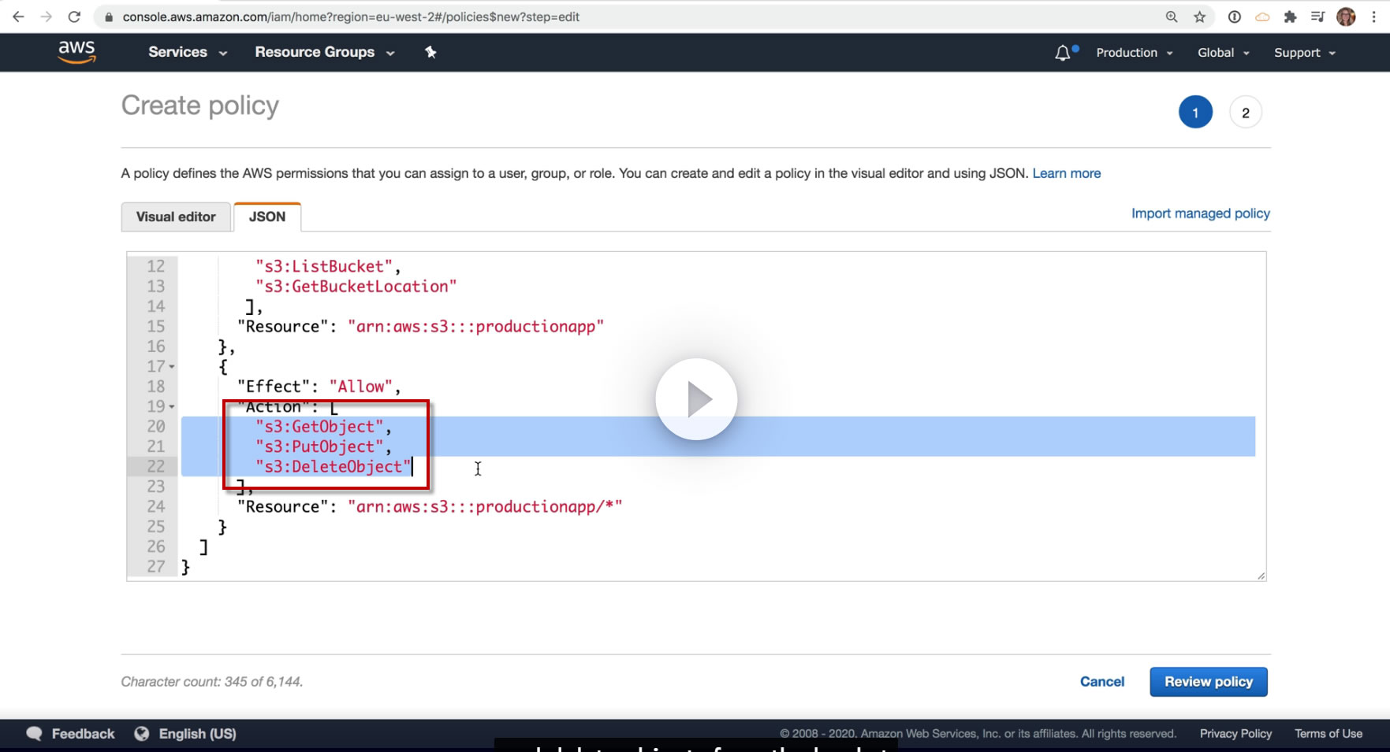This screenshot has width=1390, height=752.
Task: Open the Extensions puzzle icon
Action: tap(1290, 17)
